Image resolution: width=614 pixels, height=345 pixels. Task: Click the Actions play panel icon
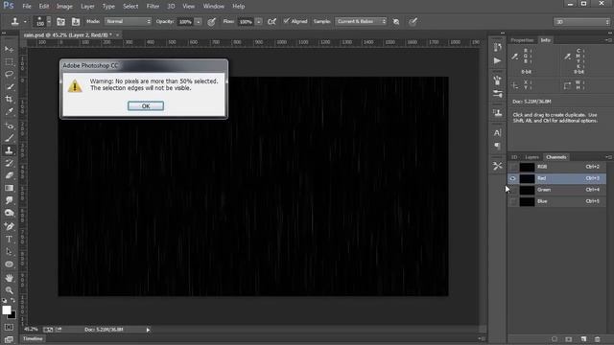(497, 60)
